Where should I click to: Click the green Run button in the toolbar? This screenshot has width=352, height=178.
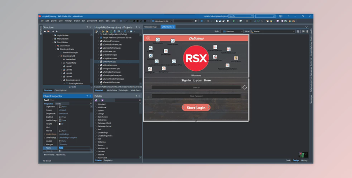234,21
